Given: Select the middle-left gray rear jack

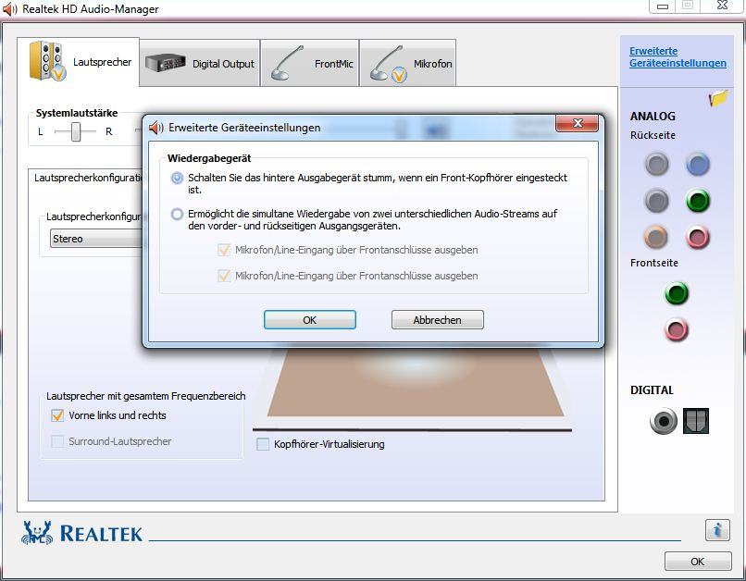Looking at the screenshot, I should 656,201.
